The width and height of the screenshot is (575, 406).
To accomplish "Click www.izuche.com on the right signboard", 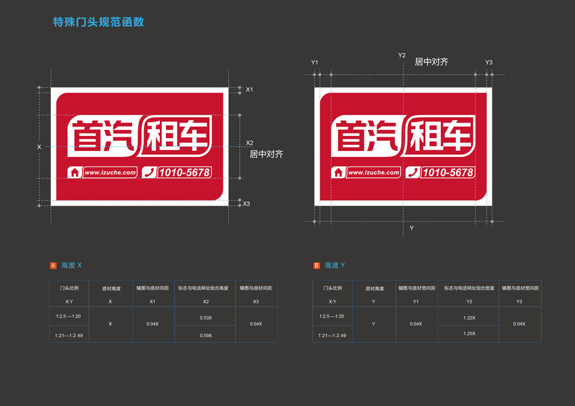I will point(374,173).
